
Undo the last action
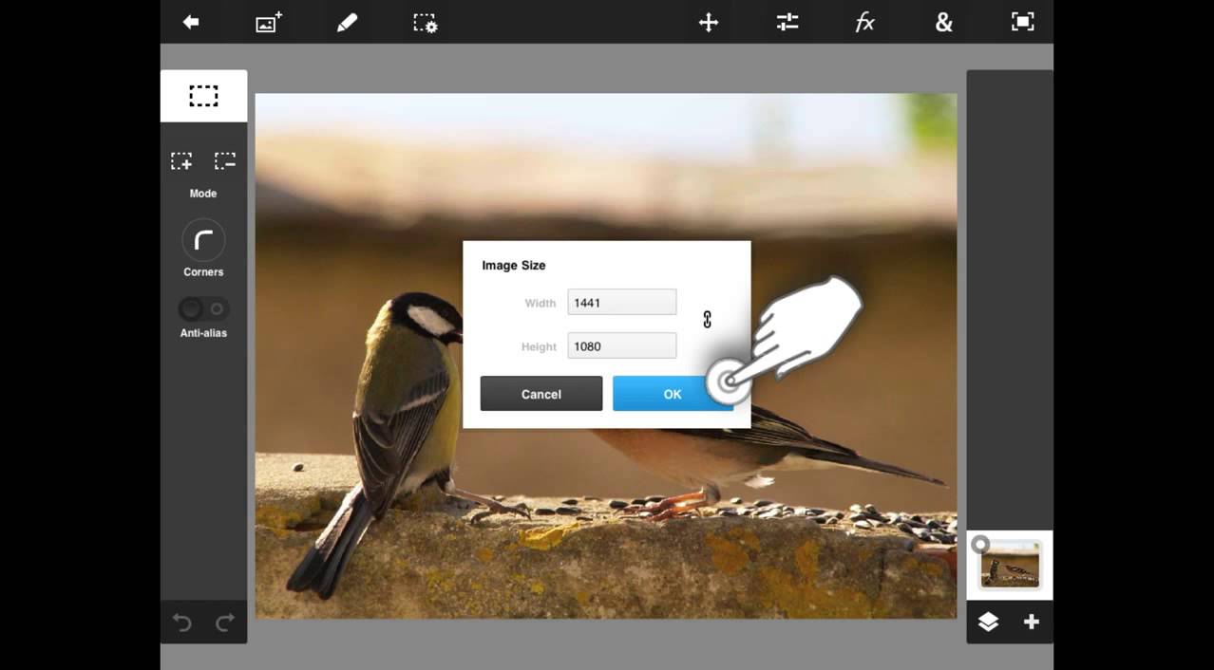181,623
